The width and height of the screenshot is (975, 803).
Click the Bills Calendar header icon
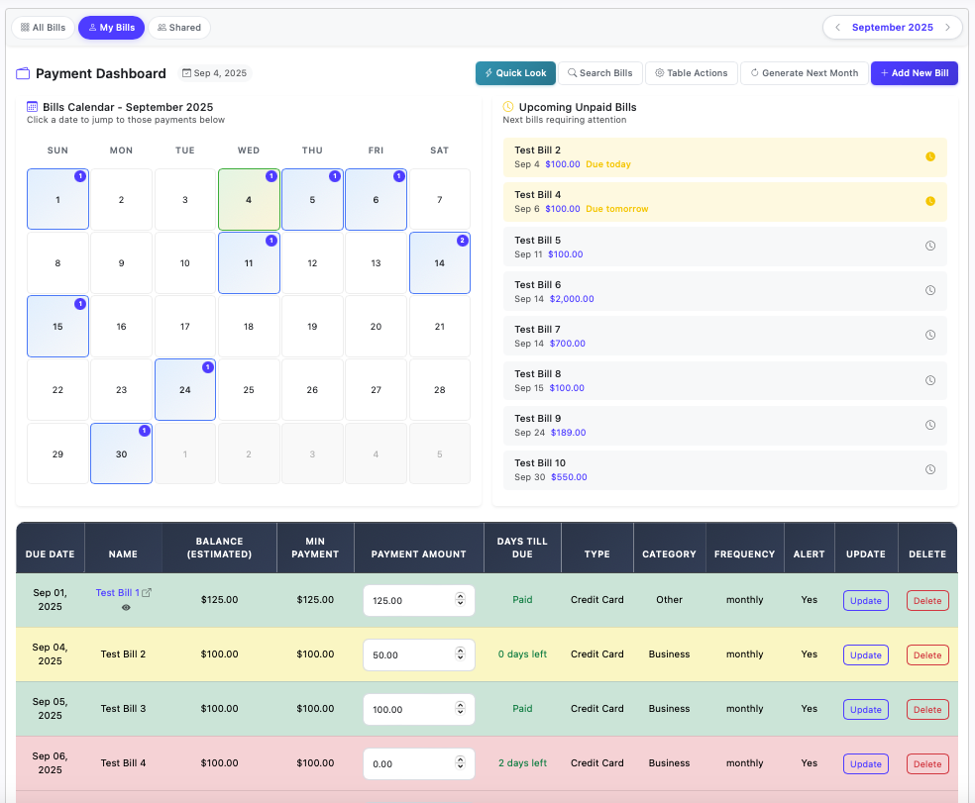pyautogui.click(x=33, y=107)
